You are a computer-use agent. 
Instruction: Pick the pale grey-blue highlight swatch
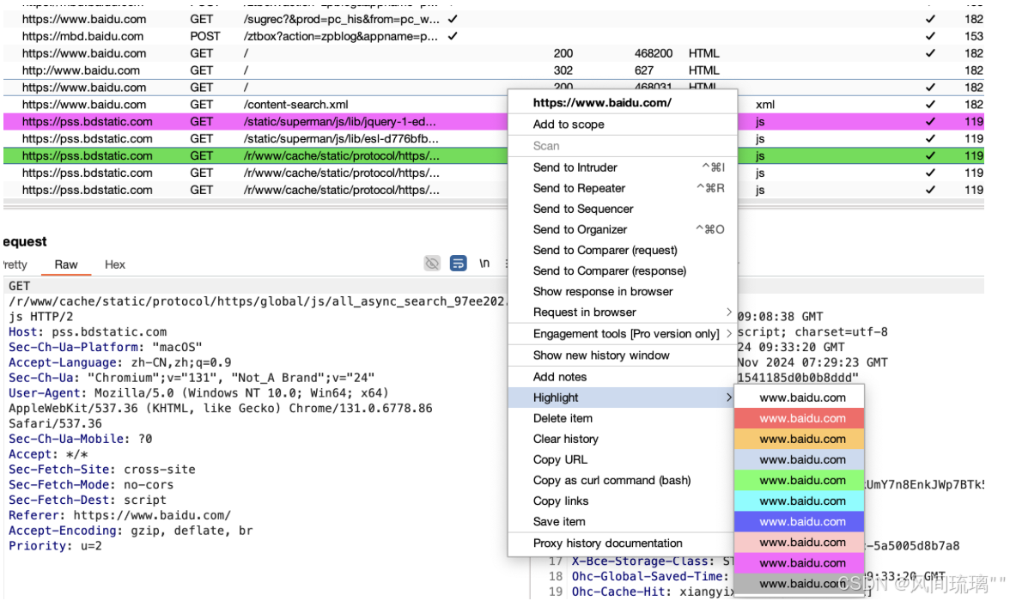pyautogui.click(x=799, y=459)
